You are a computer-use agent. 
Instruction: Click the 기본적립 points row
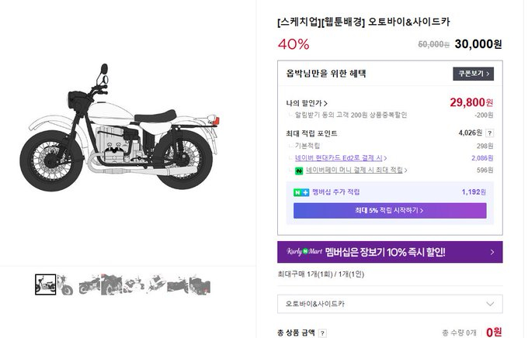307,146
